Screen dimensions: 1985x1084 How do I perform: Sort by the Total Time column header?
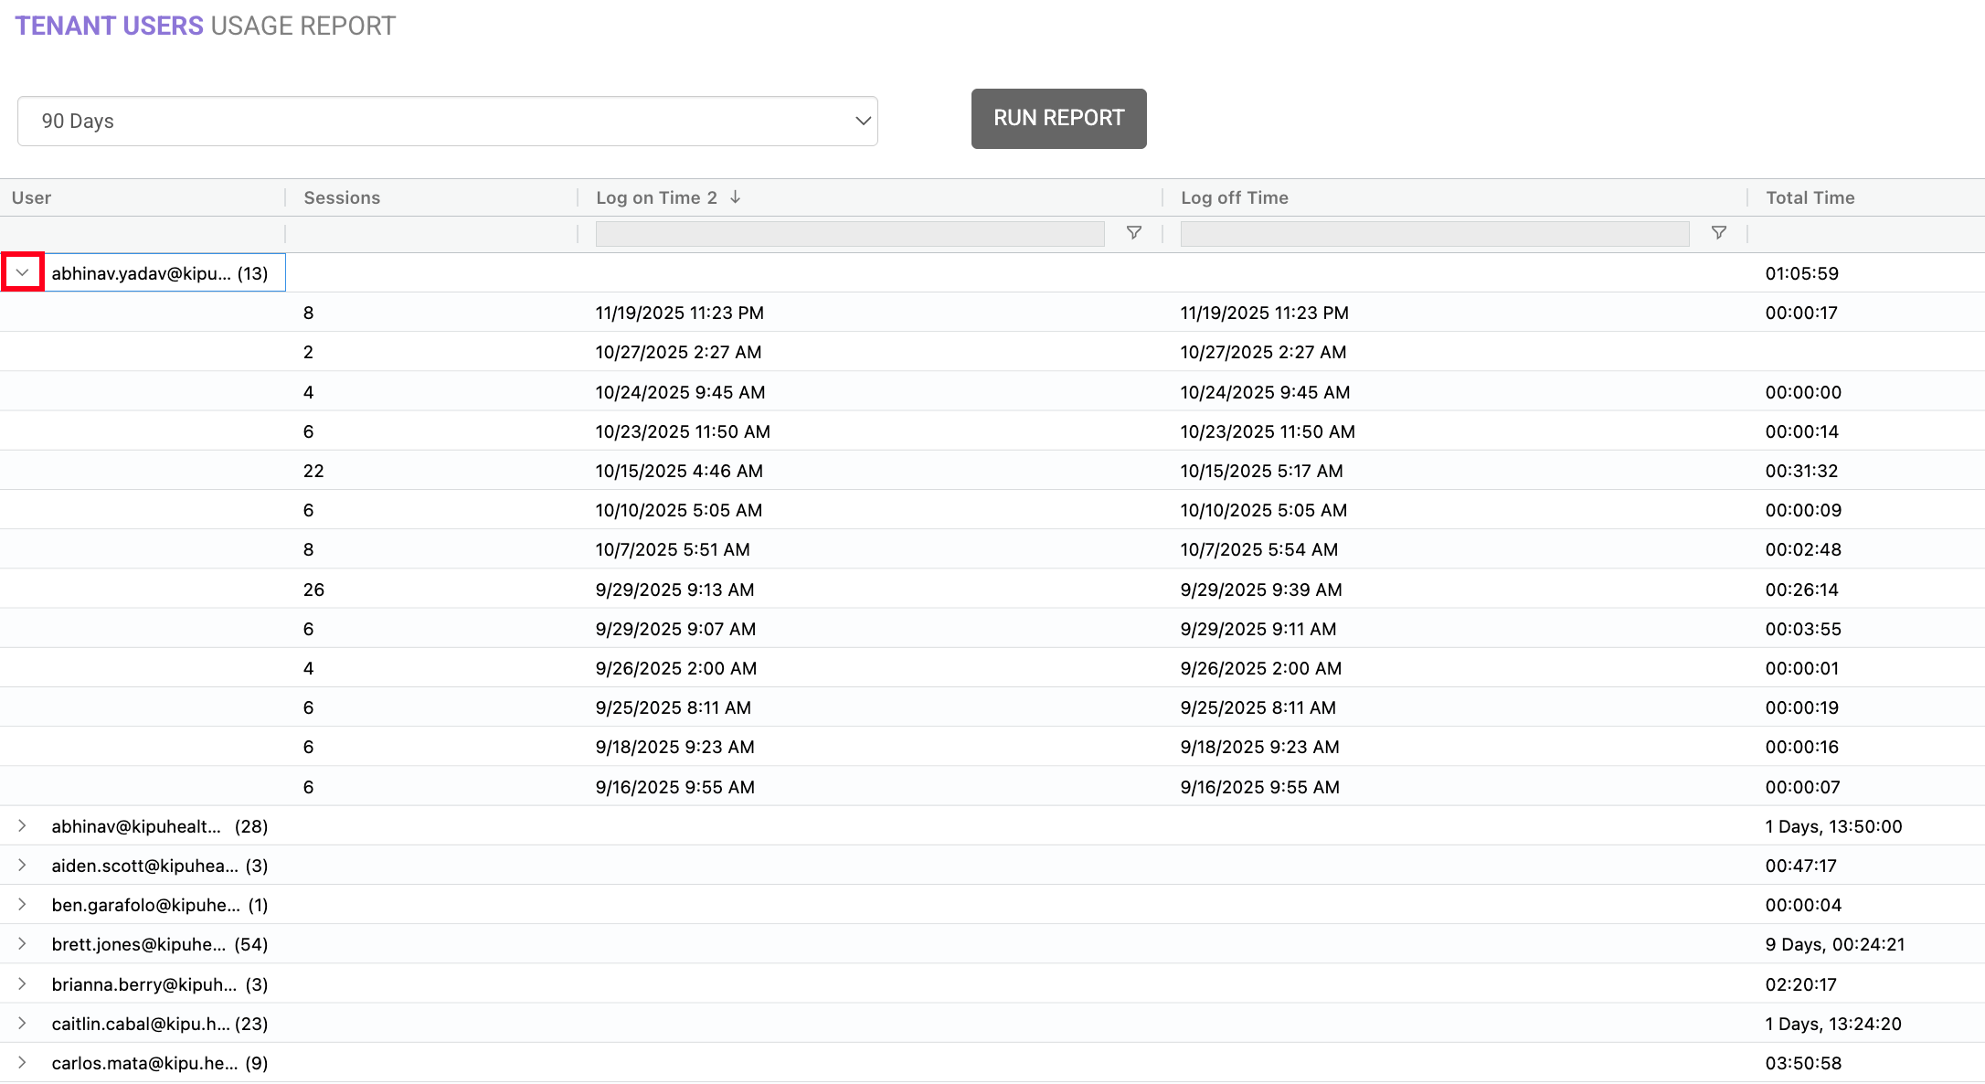point(1810,197)
